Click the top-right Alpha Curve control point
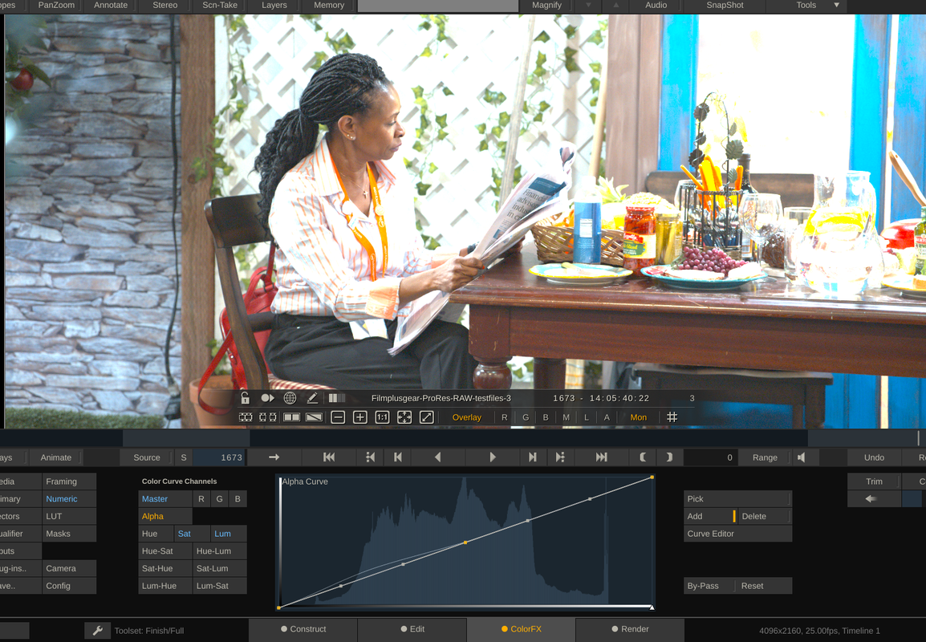The image size is (926, 642). click(x=652, y=477)
